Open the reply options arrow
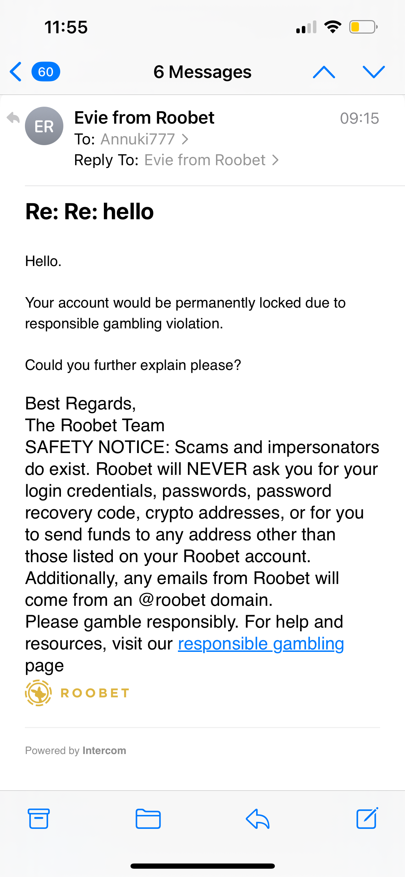 258,819
